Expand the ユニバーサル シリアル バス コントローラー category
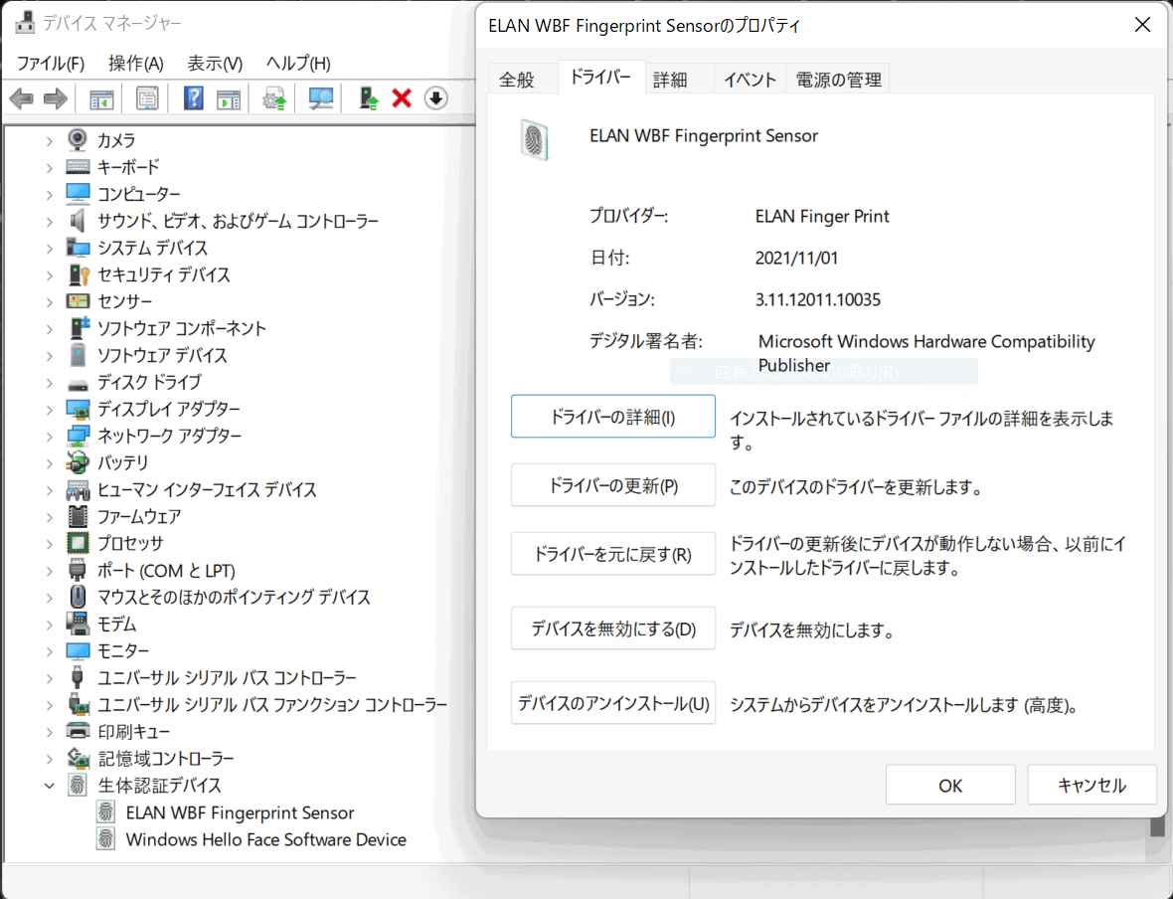The image size is (1173, 899). pos(50,678)
